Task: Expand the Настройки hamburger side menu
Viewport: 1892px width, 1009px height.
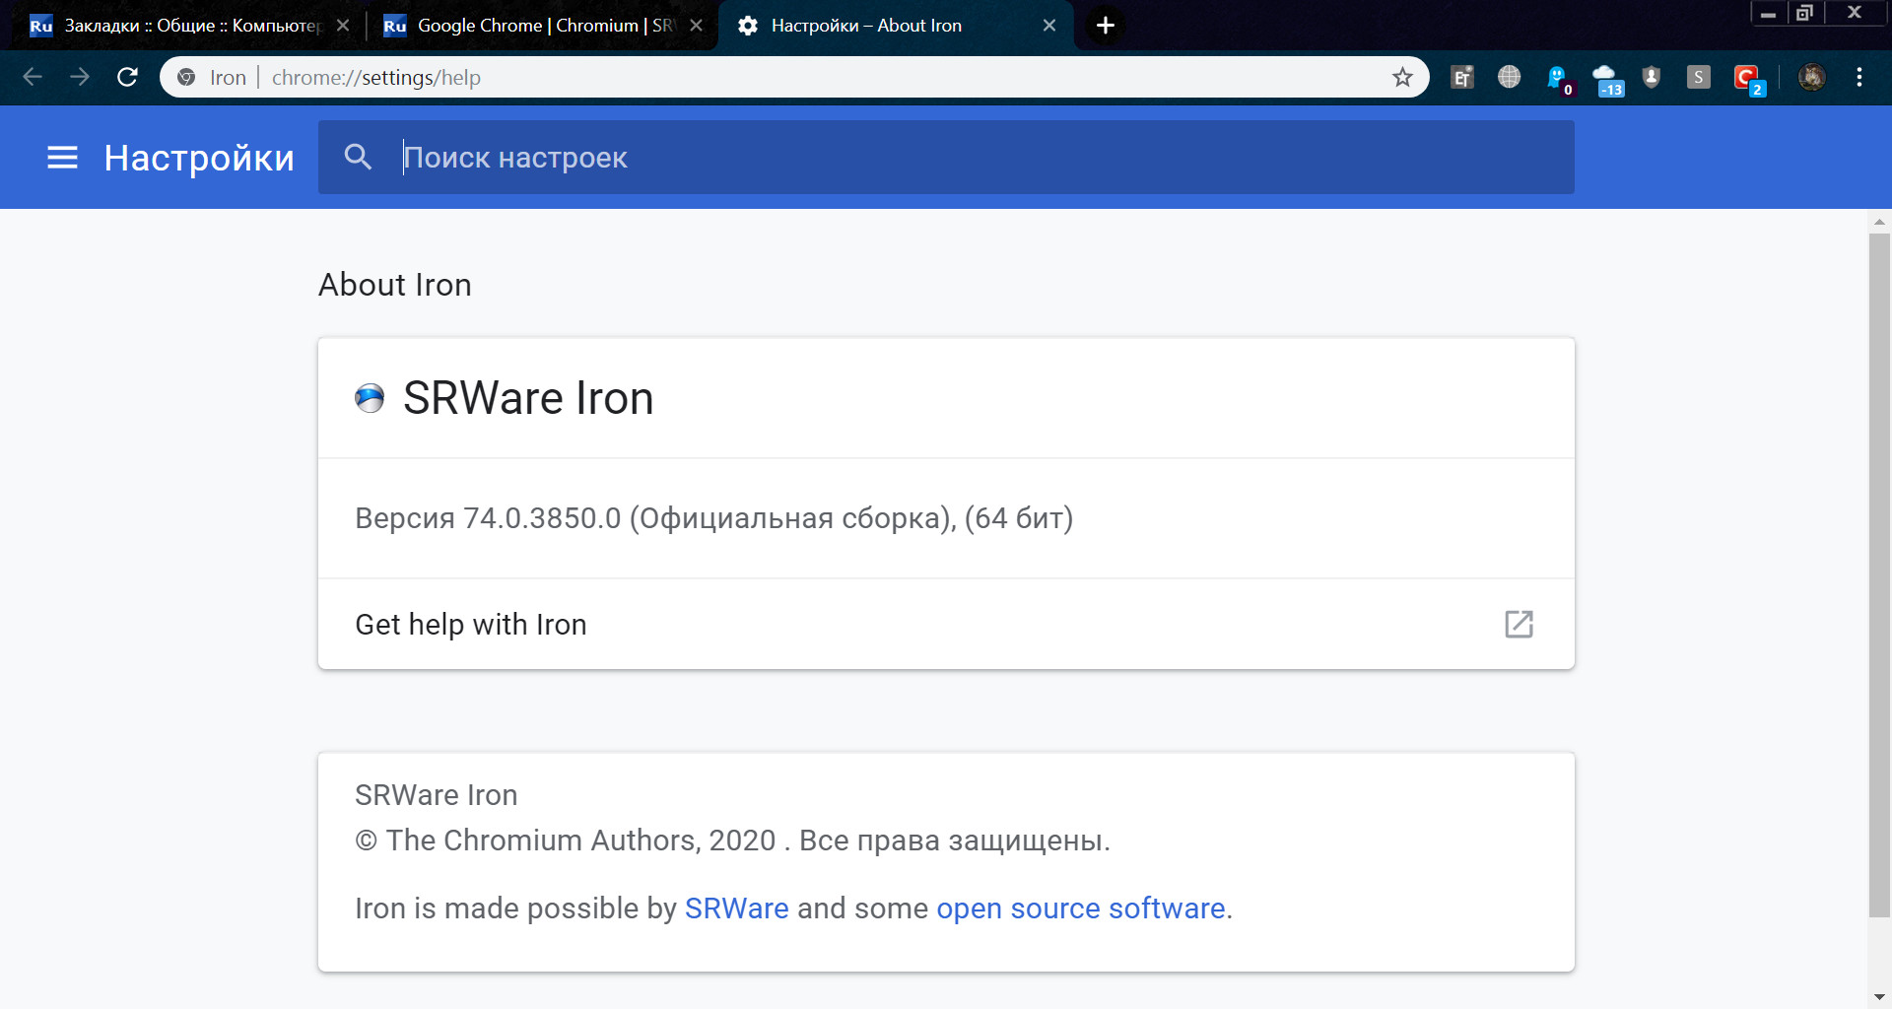Action: pos(62,158)
